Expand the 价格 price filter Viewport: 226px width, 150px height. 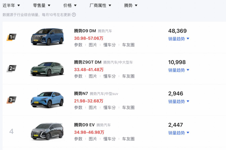point(70,5)
